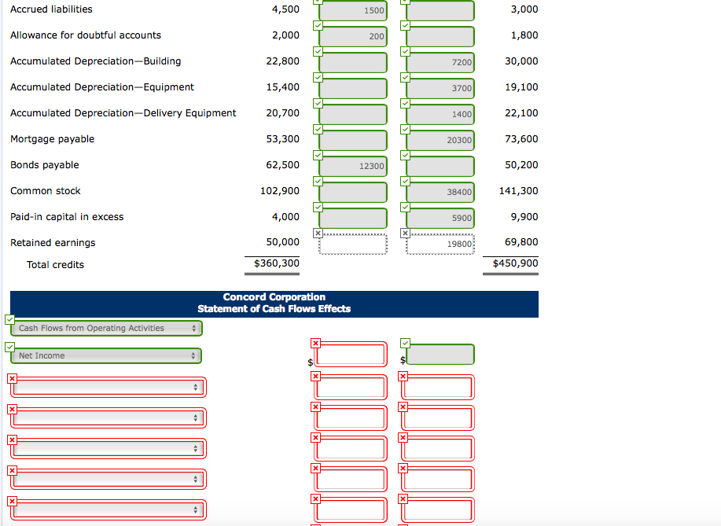Click the green checkmark above the Net Income dropdown
Image resolution: width=721 pixels, height=526 pixels.
(9, 345)
